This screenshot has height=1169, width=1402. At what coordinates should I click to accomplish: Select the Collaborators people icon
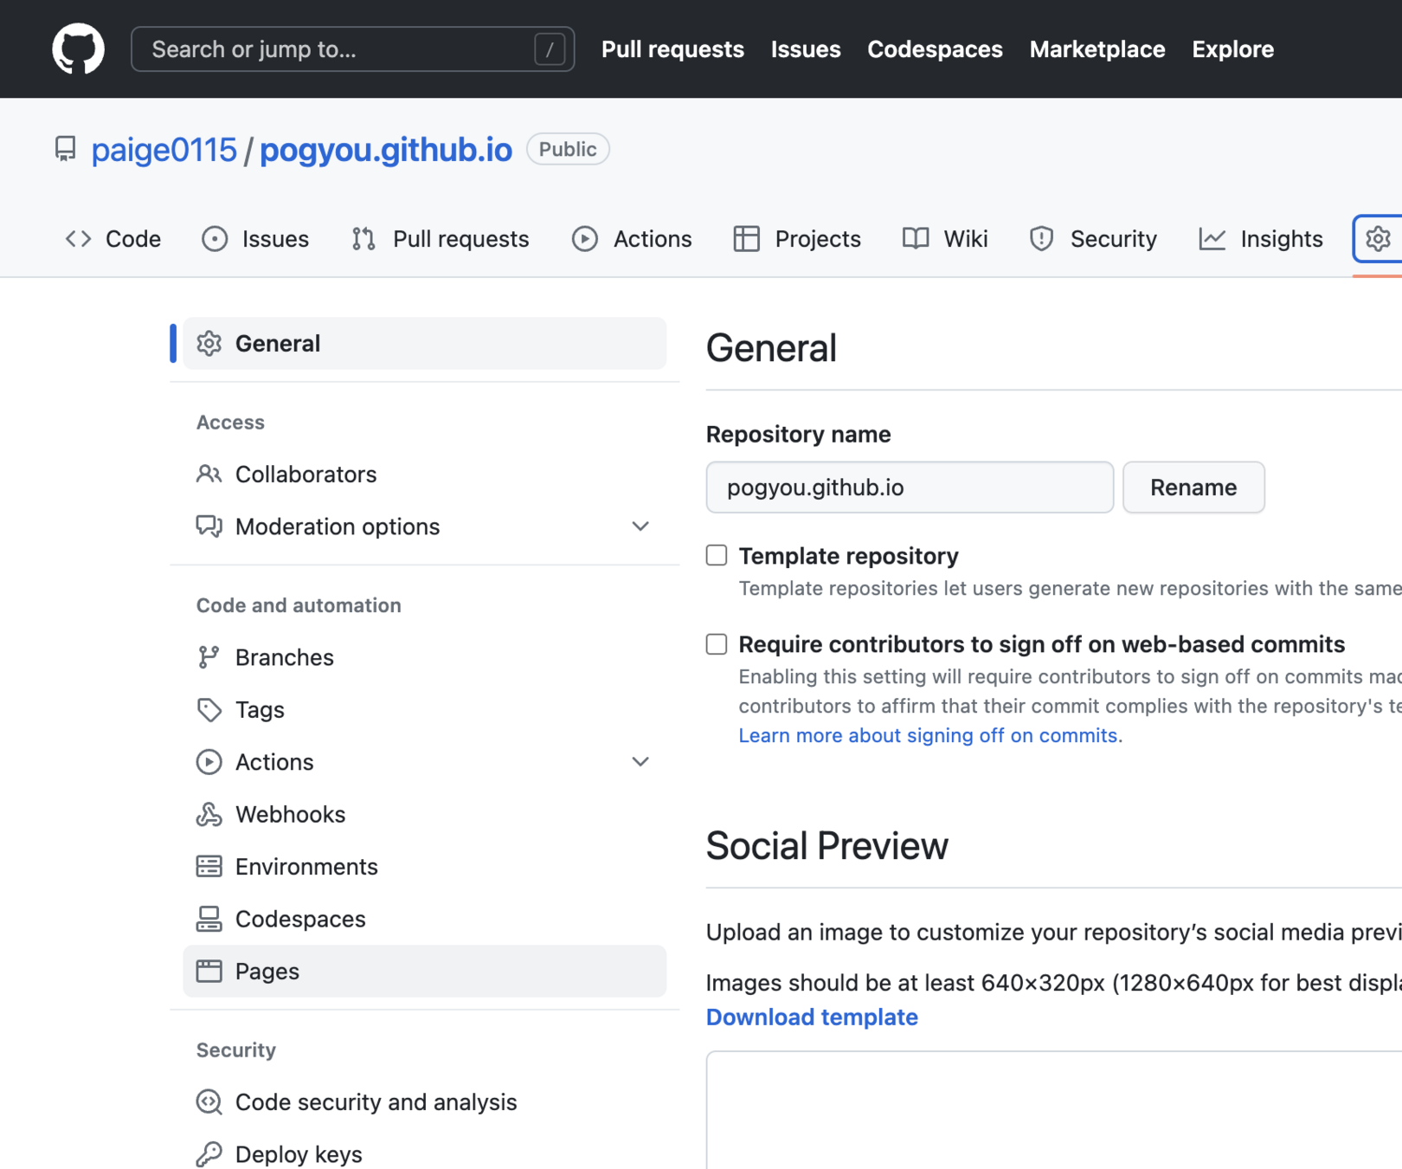[209, 475]
